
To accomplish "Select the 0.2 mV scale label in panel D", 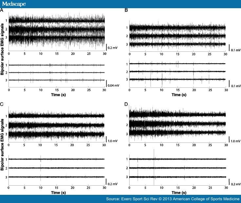I will 236,184.
